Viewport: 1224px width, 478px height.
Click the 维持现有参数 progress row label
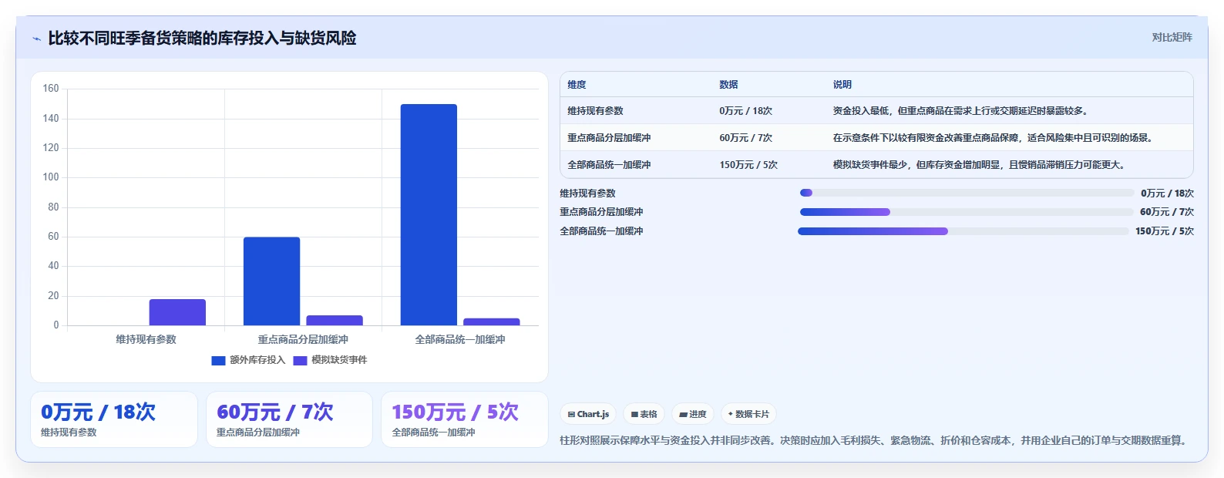(587, 194)
